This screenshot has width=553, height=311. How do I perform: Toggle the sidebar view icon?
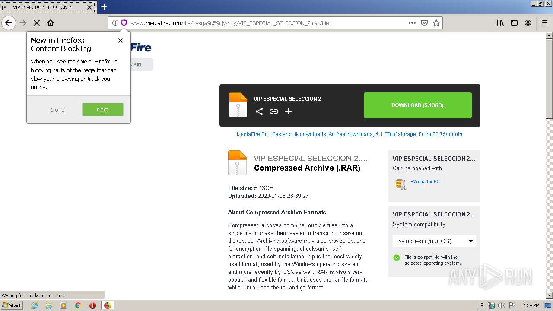coord(514,23)
